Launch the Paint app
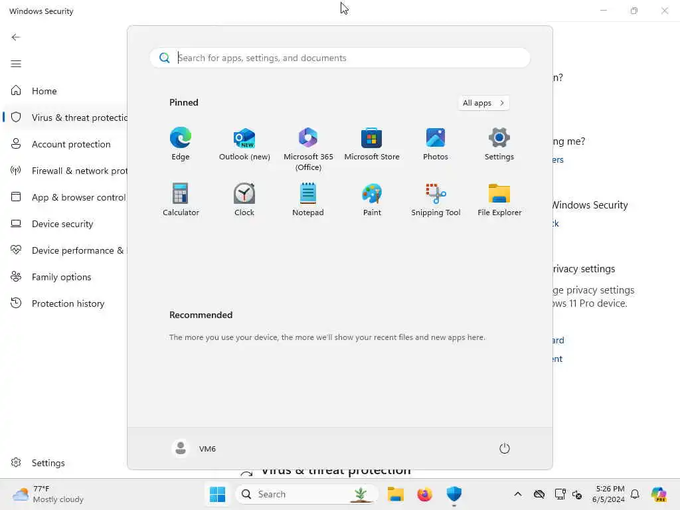Image resolution: width=680 pixels, height=510 pixels. click(x=372, y=199)
